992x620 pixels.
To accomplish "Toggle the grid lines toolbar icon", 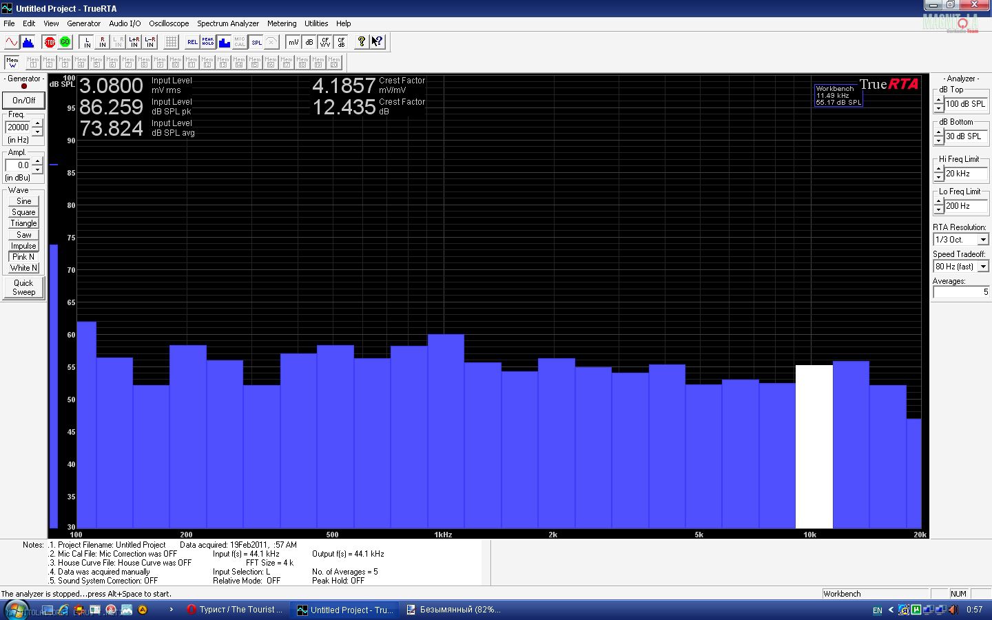I will tap(172, 42).
